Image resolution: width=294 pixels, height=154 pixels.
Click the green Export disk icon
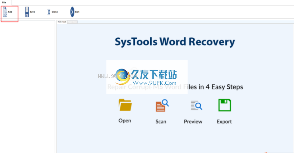click(x=224, y=105)
